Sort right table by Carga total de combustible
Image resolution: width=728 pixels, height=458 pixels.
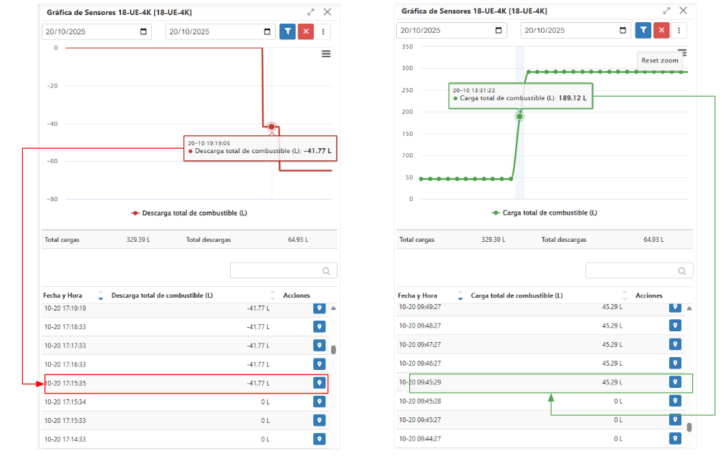pyautogui.click(x=625, y=296)
